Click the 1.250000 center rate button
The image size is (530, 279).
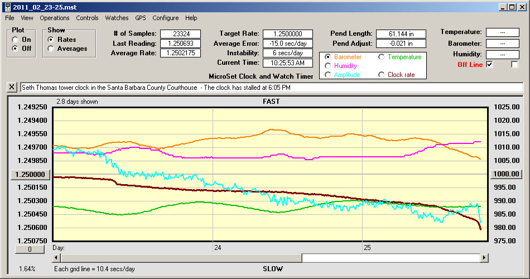coord(30,175)
